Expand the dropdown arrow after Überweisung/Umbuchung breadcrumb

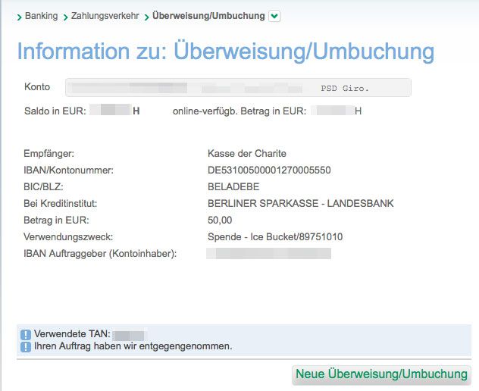pos(274,16)
